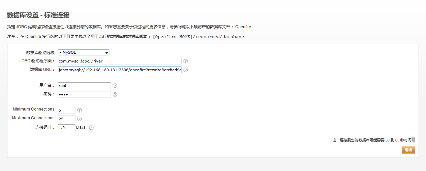Click the 密码 label
426x171 pixels.
[x=49, y=94]
